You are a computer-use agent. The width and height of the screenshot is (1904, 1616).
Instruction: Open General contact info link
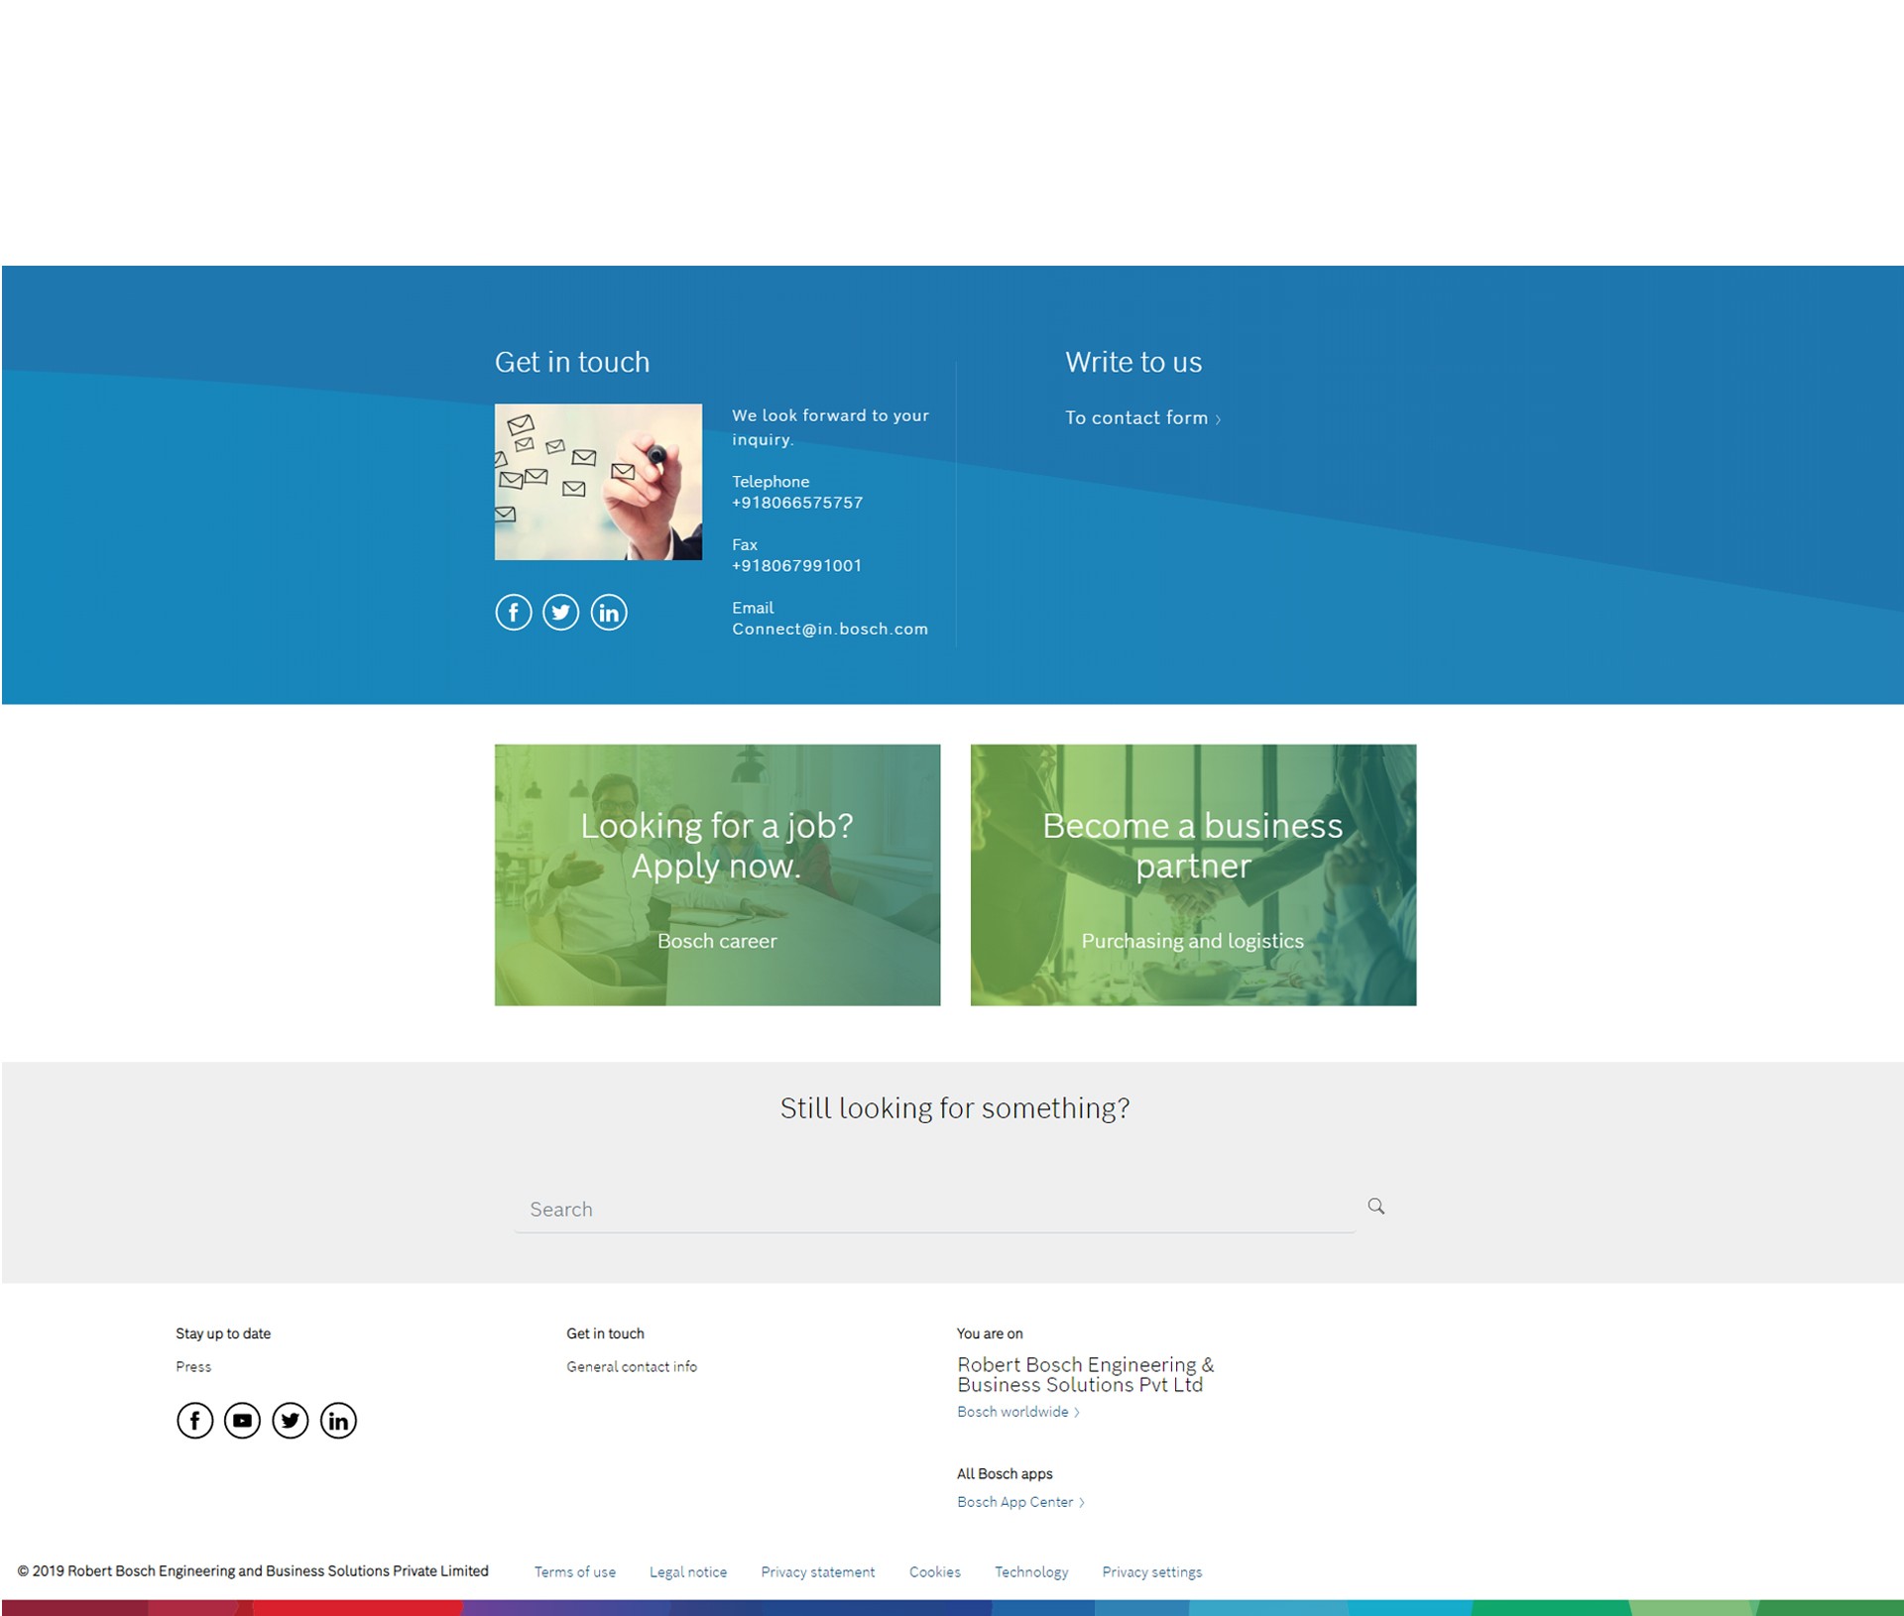632,1367
